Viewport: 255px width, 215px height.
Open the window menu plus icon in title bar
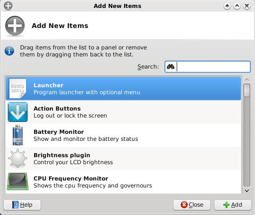(x=8, y=6)
